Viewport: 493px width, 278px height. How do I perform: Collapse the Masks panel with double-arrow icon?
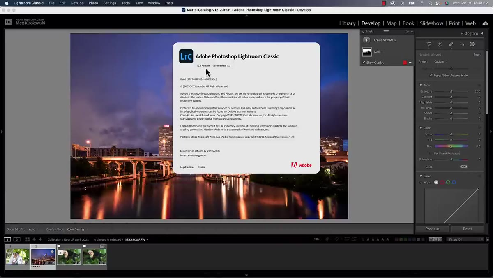(x=412, y=32)
